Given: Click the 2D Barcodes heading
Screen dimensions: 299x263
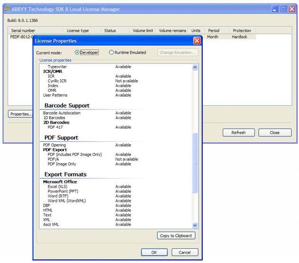Looking at the screenshot, I should click(56, 122).
